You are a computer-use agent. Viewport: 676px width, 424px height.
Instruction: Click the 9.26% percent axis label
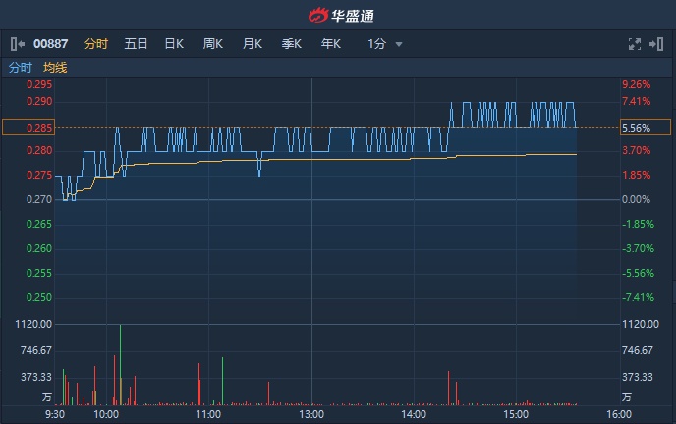[x=636, y=84]
